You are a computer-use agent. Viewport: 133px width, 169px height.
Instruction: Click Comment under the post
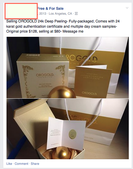(x=21, y=163)
